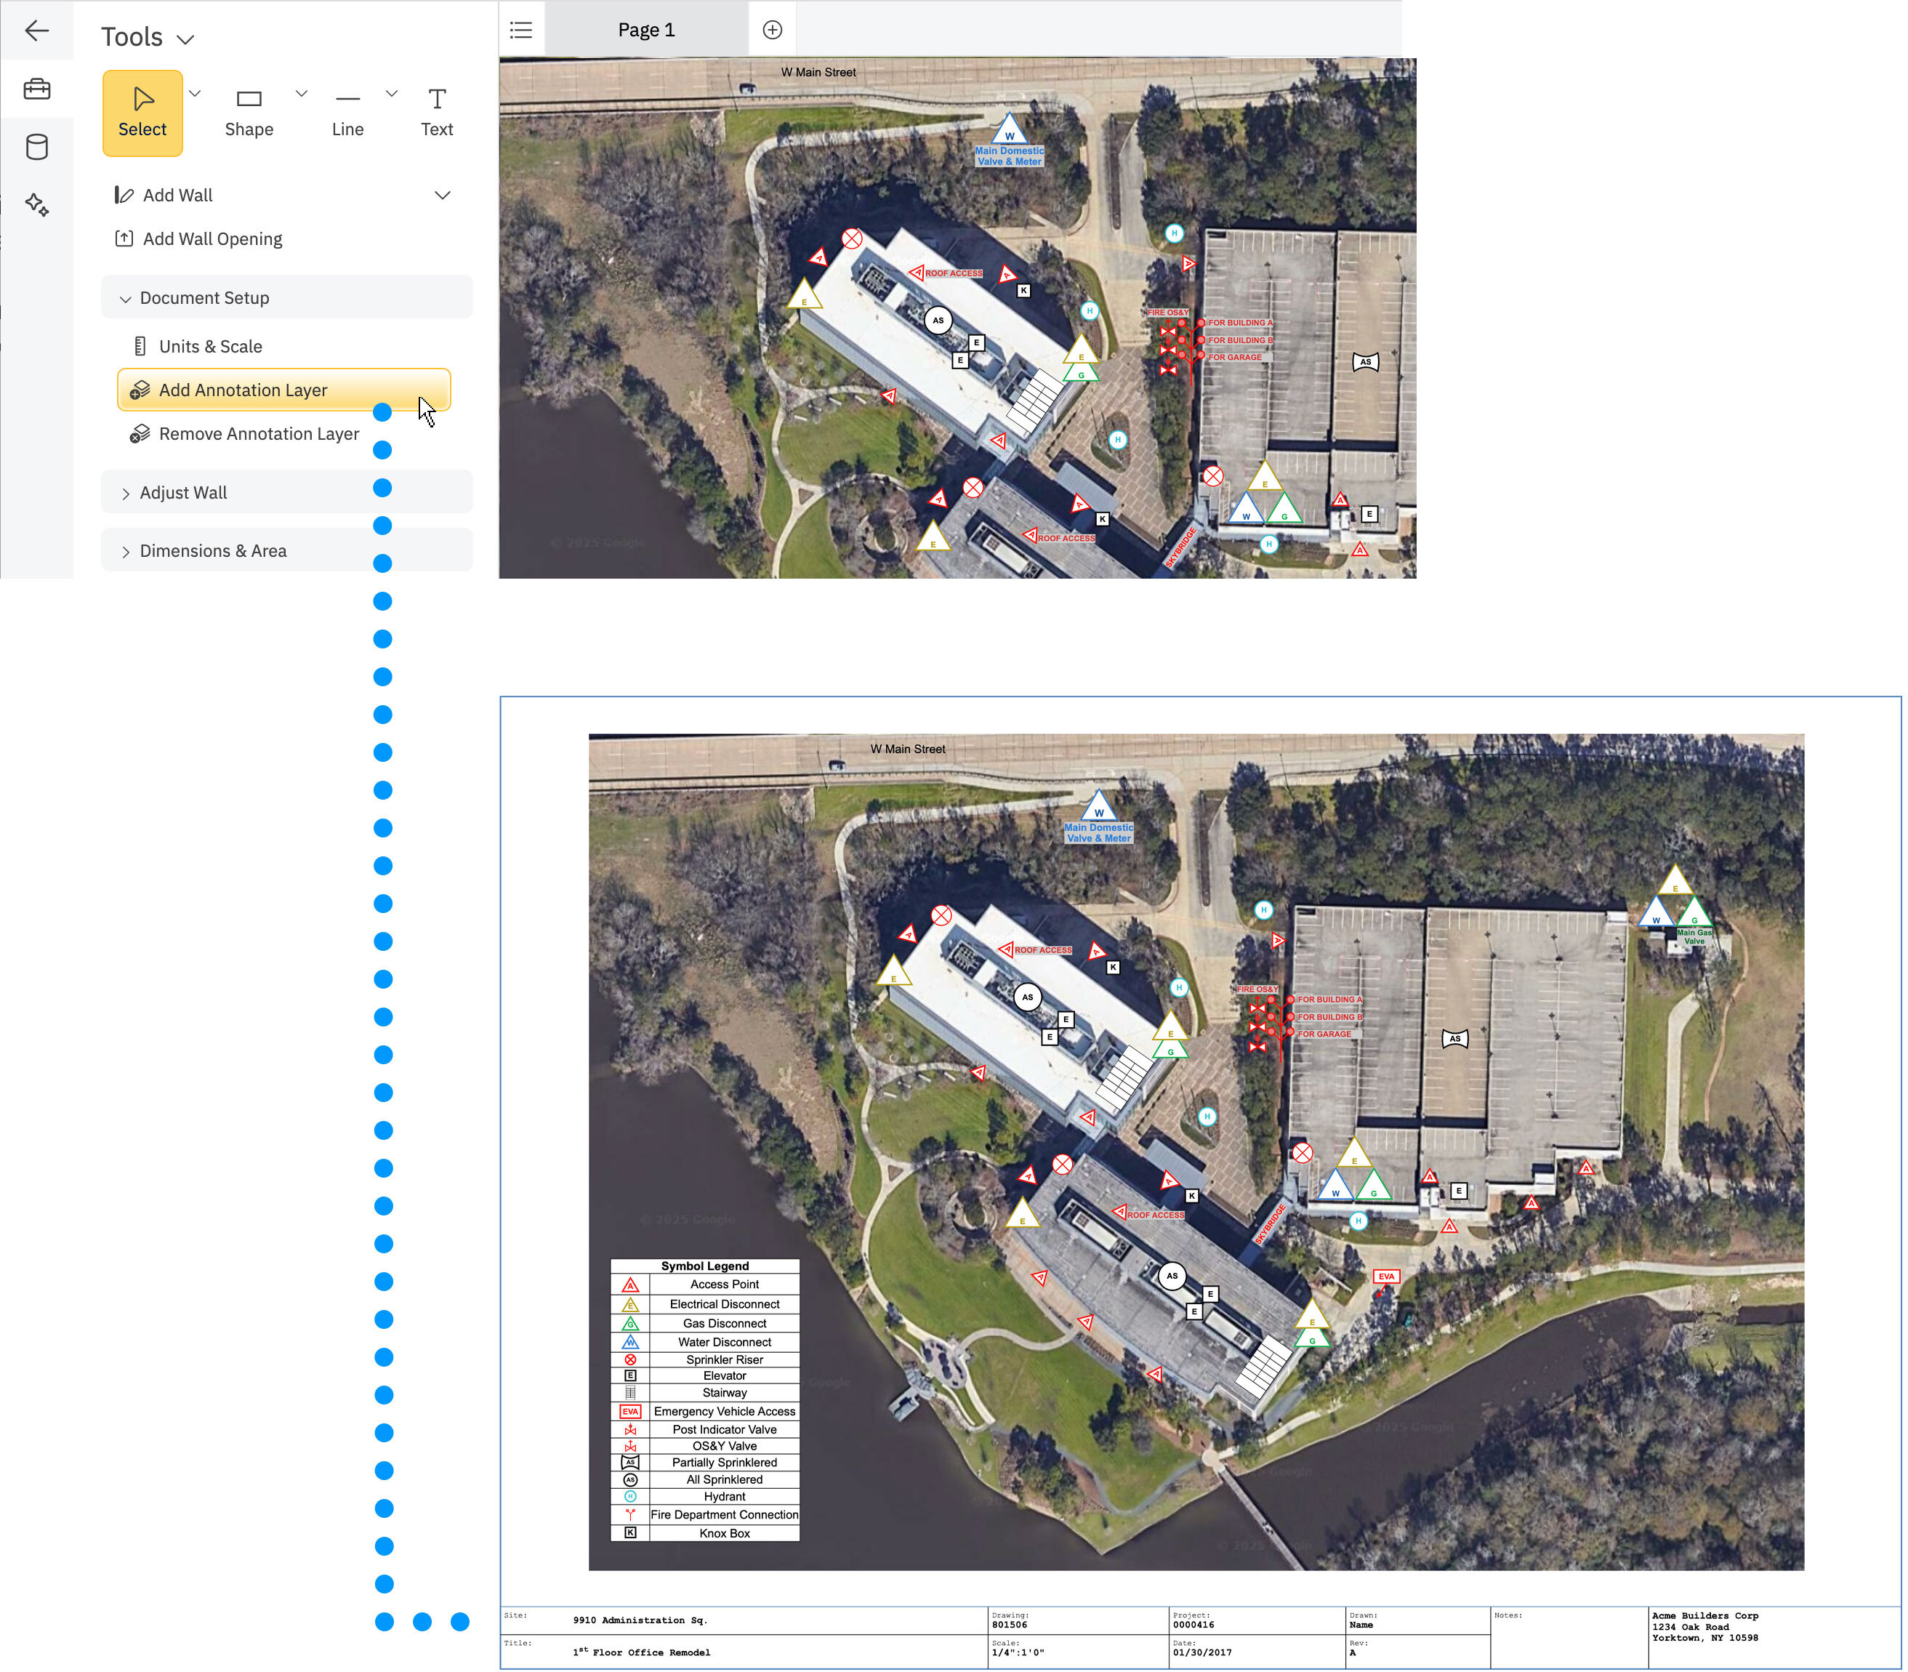Click Remove Annotation Layer
This screenshot has height=1672, width=1908.
(x=259, y=434)
